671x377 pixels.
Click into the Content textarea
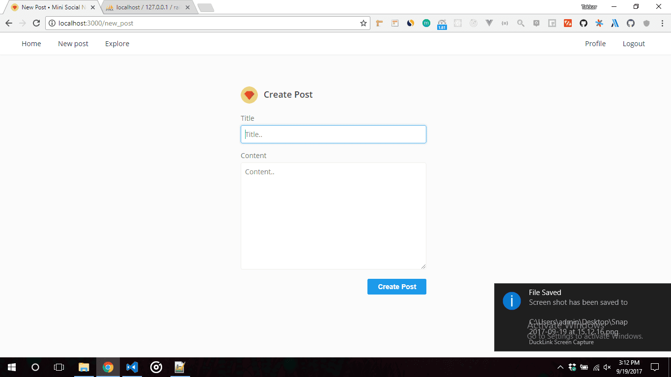[334, 216]
